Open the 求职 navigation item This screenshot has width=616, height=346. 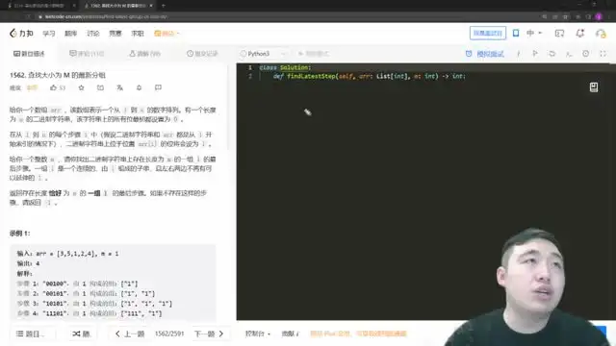[138, 34]
